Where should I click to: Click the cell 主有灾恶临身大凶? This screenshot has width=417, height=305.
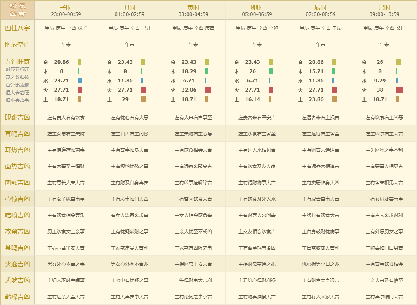click(x=321, y=182)
